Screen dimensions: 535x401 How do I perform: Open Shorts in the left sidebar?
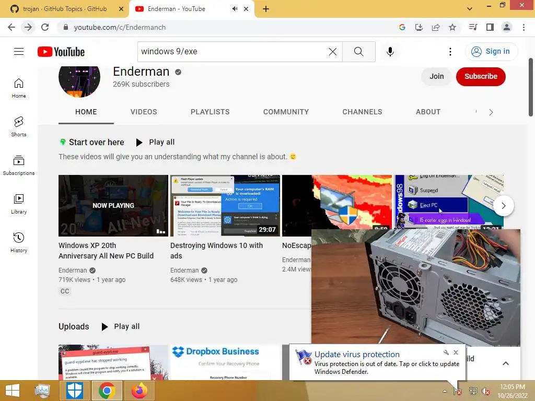[19, 127]
